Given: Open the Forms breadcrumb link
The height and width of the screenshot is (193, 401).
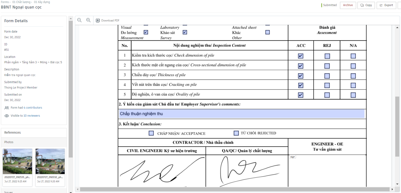Looking at the screenshot, I should coord(5,2).
